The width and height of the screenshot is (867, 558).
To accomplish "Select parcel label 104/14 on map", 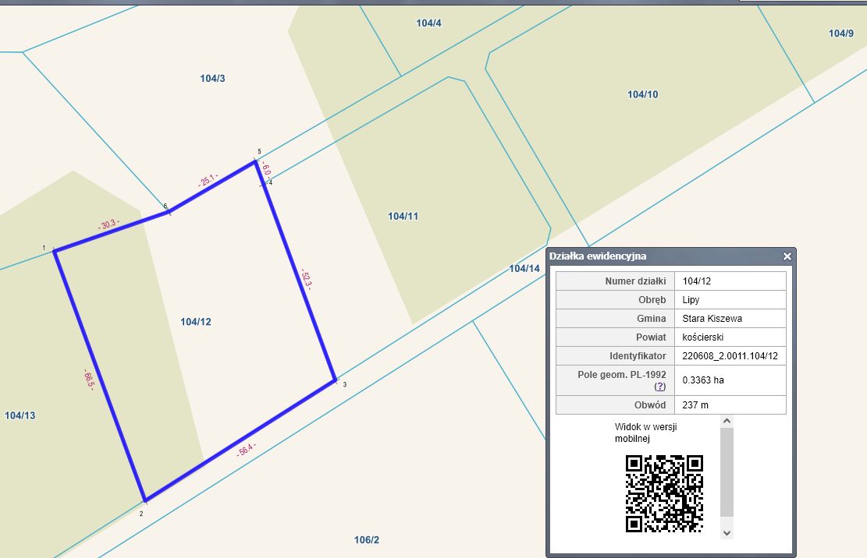I will click(524, 269).
